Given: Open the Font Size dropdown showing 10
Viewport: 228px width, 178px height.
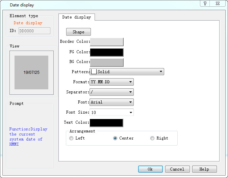Looking at the screenshot, I should point(111,112).
